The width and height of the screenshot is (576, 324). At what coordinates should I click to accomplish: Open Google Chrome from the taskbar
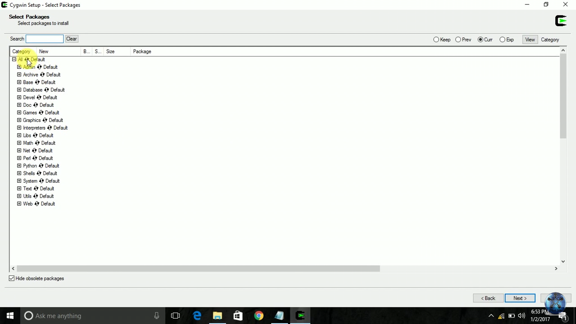coord(258,316)
